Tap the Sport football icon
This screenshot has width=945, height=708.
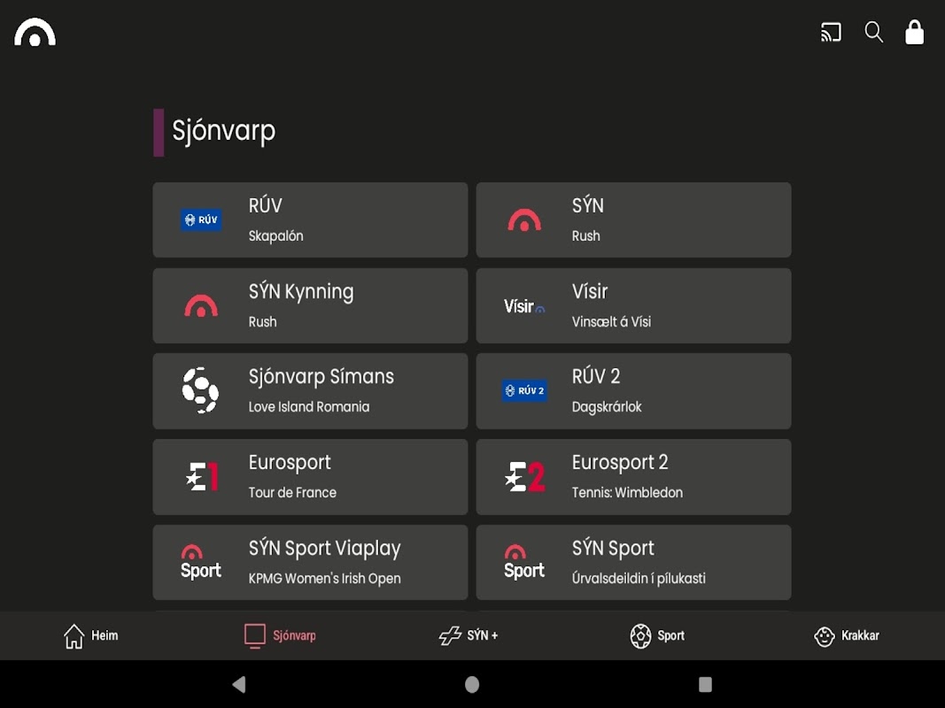pos(640,635)
